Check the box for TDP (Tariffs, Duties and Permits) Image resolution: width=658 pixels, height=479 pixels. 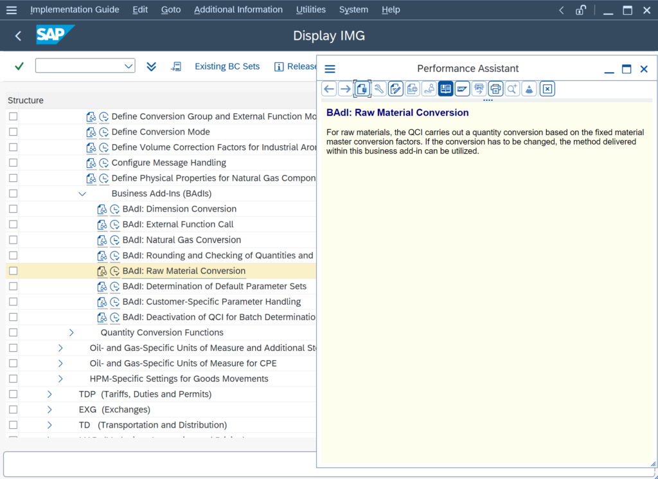click(13, 394)
